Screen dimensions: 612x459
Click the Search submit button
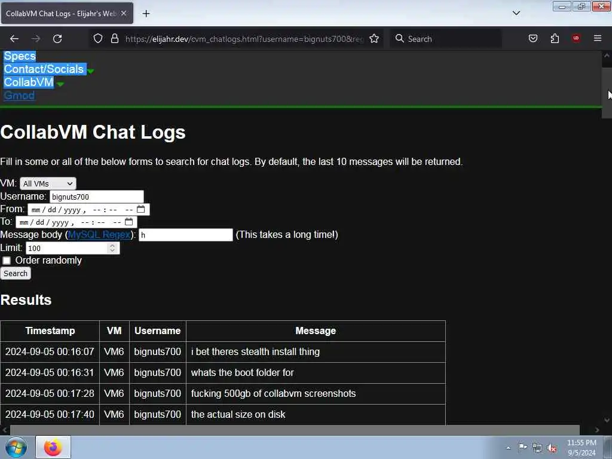pyautogui.click(x=16, y=273)
